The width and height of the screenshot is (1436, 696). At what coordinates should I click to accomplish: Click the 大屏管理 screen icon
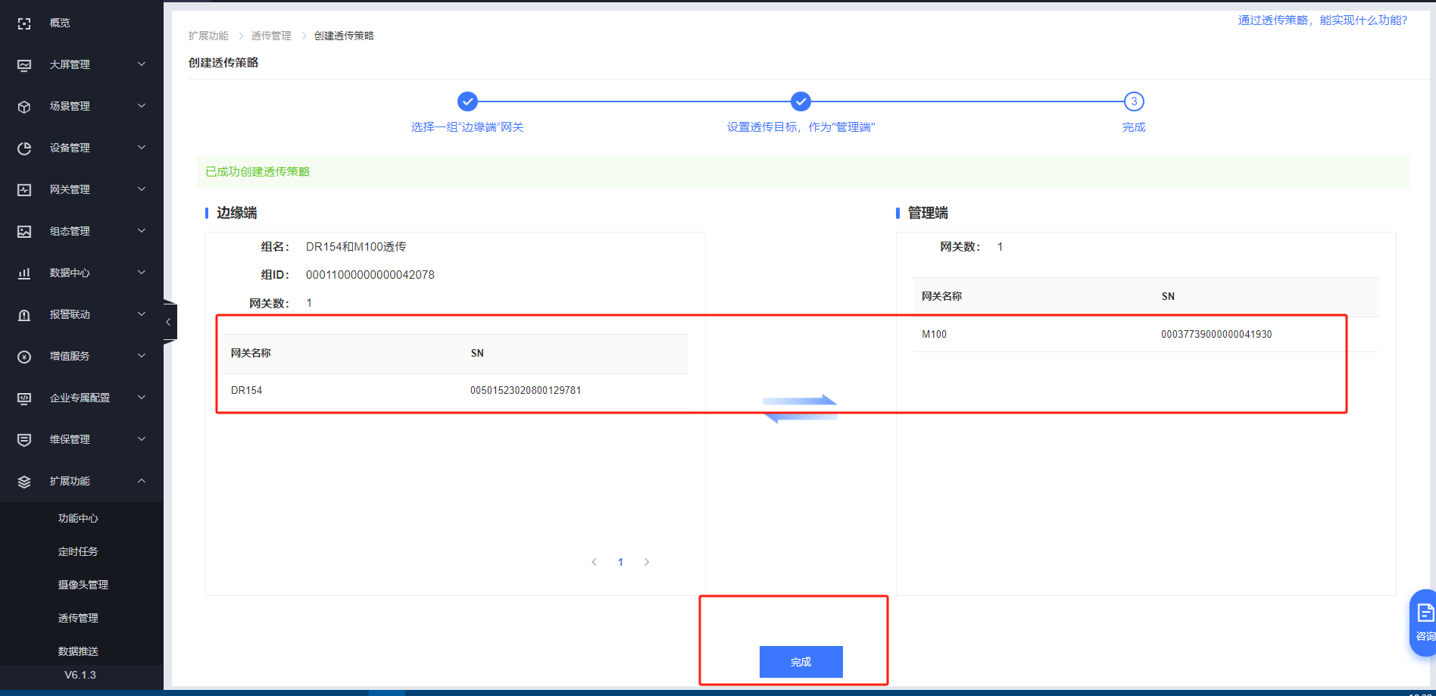click(x=24, y=65)
